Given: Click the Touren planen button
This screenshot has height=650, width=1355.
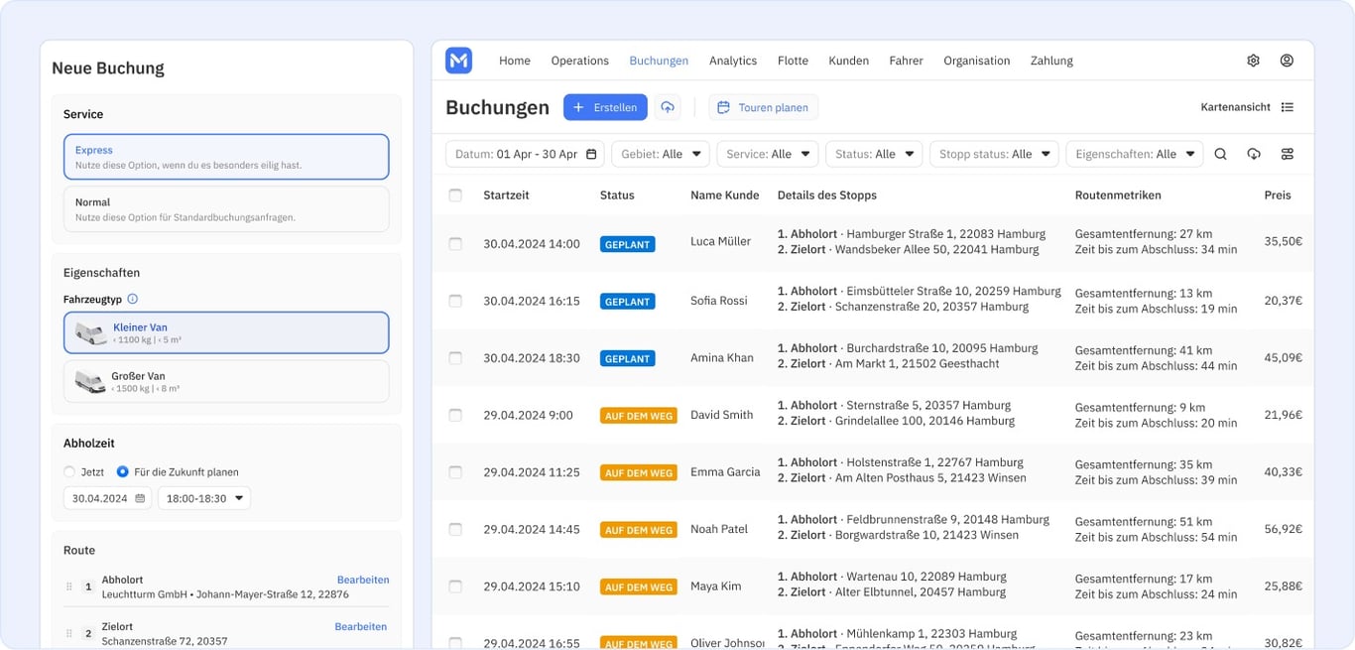Looking at the screenshot, I should click(763, 107).
